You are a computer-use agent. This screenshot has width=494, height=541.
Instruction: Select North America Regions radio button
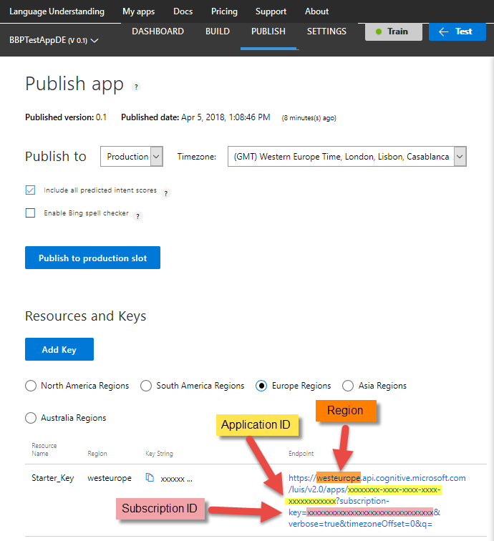[x=31, y=386]
